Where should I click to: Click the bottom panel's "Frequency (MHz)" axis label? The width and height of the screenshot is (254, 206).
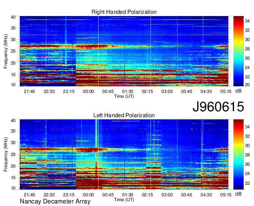tap(6, 154)
